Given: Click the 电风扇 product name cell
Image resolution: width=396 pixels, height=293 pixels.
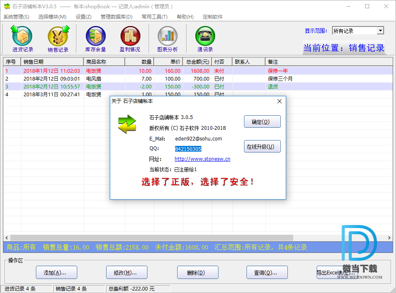Looking at the screenshot, I should click(x=94, y=79).
